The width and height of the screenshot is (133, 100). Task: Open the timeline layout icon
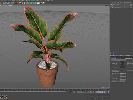point(109,92)
